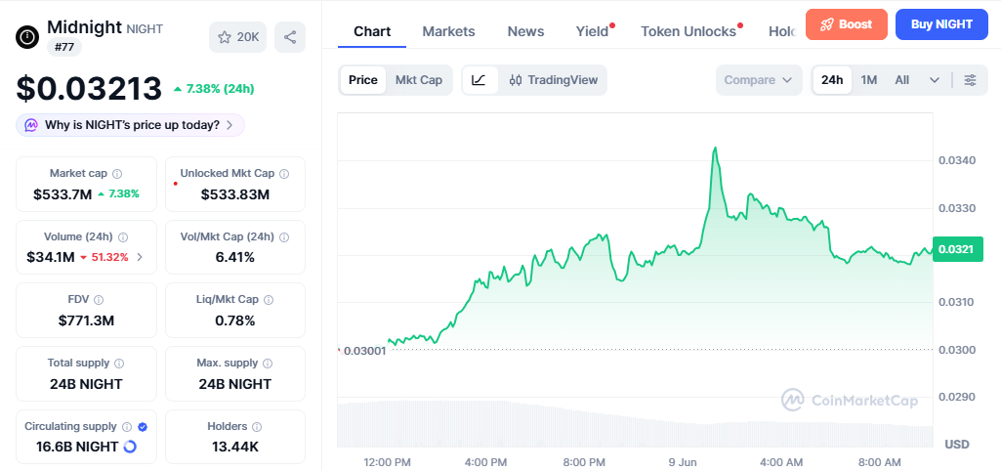
Task: Click the $34.1M volume value
Action: point(51,258)
